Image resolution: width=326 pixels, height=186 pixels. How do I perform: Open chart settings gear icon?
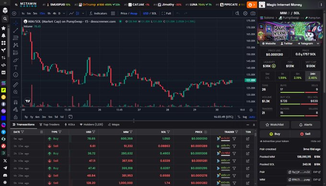tap(245, 13)
